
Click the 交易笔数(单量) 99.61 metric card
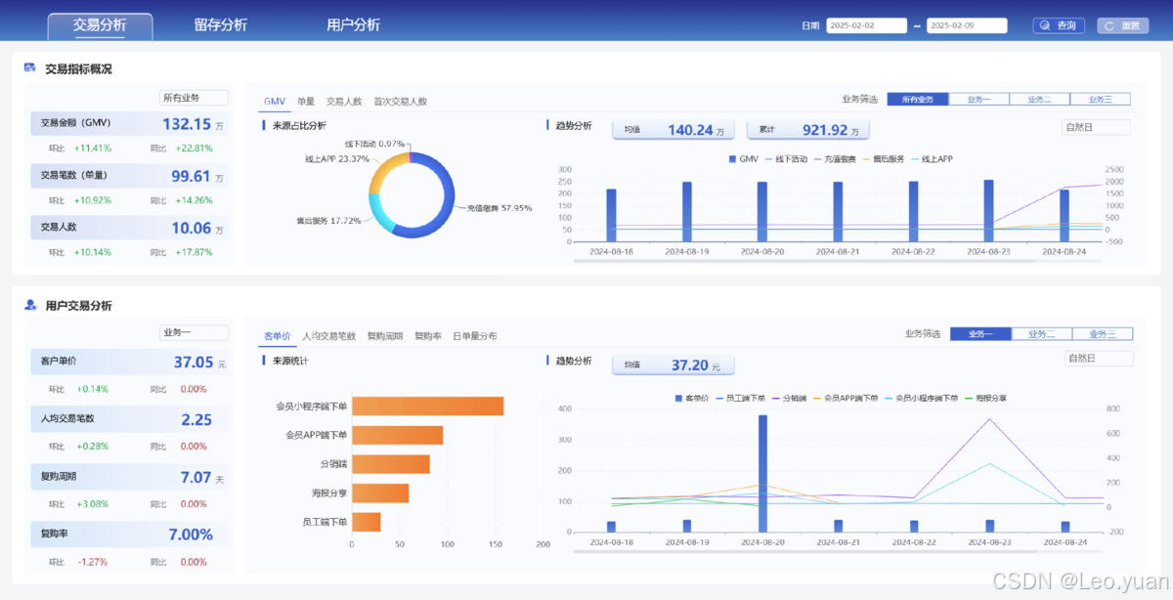(129, 176)
